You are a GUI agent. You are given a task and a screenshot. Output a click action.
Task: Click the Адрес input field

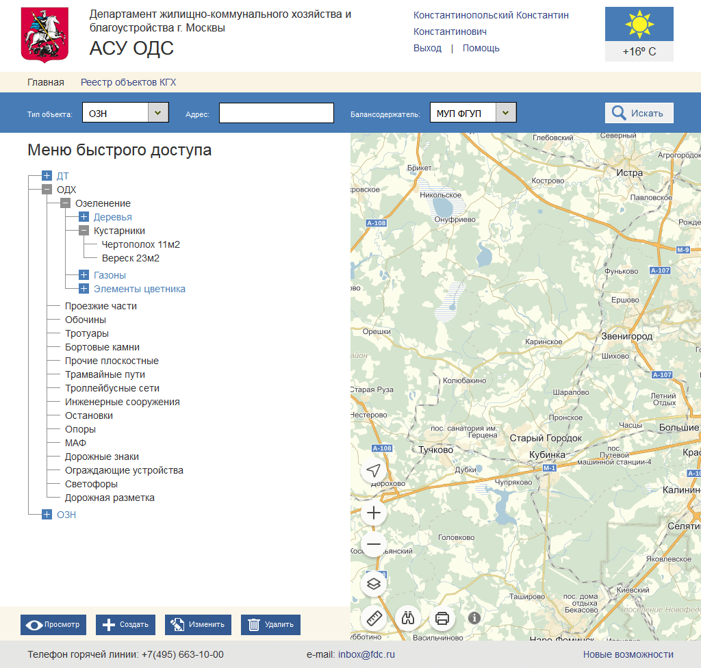point(277,113)
